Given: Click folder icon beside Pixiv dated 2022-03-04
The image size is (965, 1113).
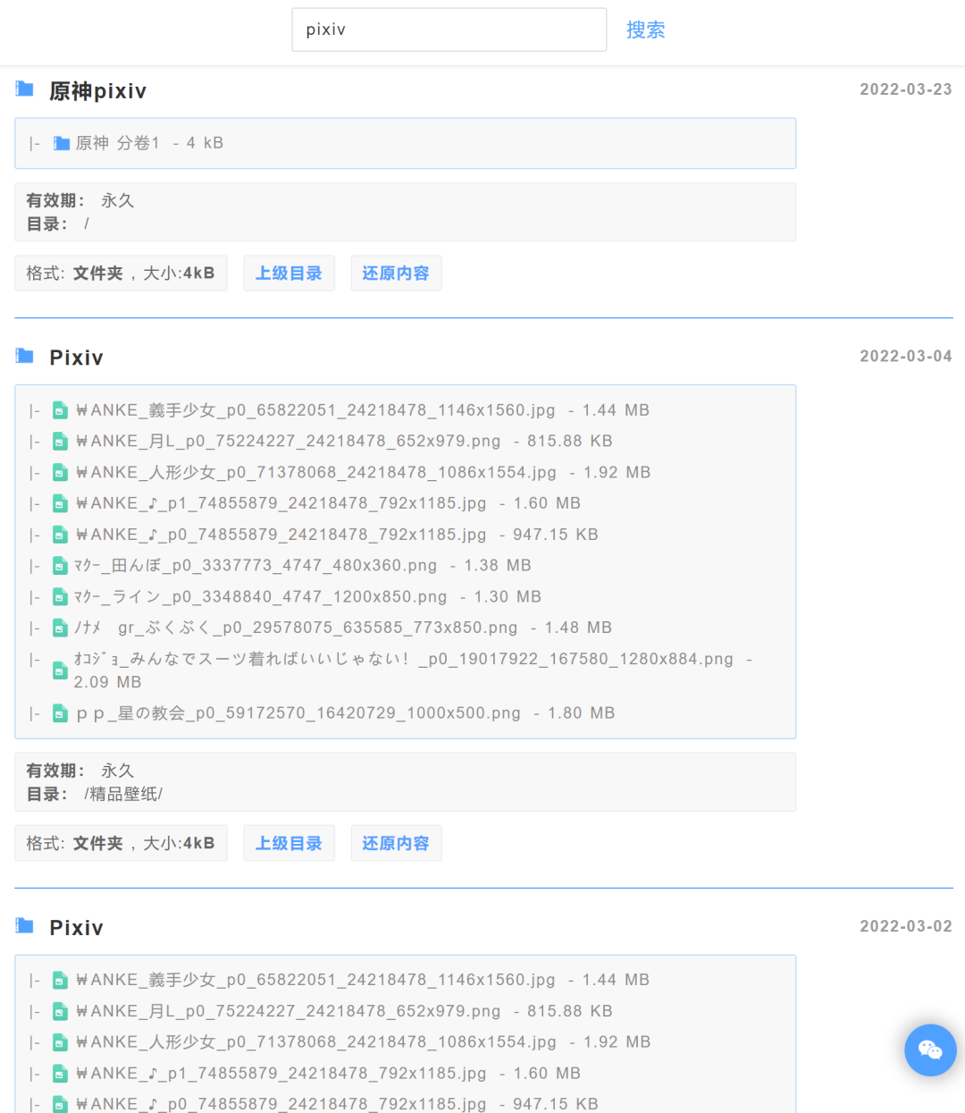Looking at the screenshot, I should click(25, 356).
